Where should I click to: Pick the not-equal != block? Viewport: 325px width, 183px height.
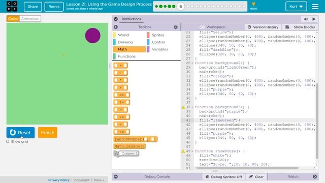pos(122,102)
